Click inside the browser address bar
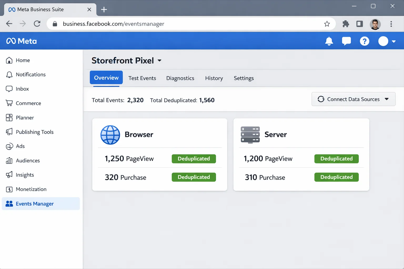The image size is (404, 269). pos(158,24)
